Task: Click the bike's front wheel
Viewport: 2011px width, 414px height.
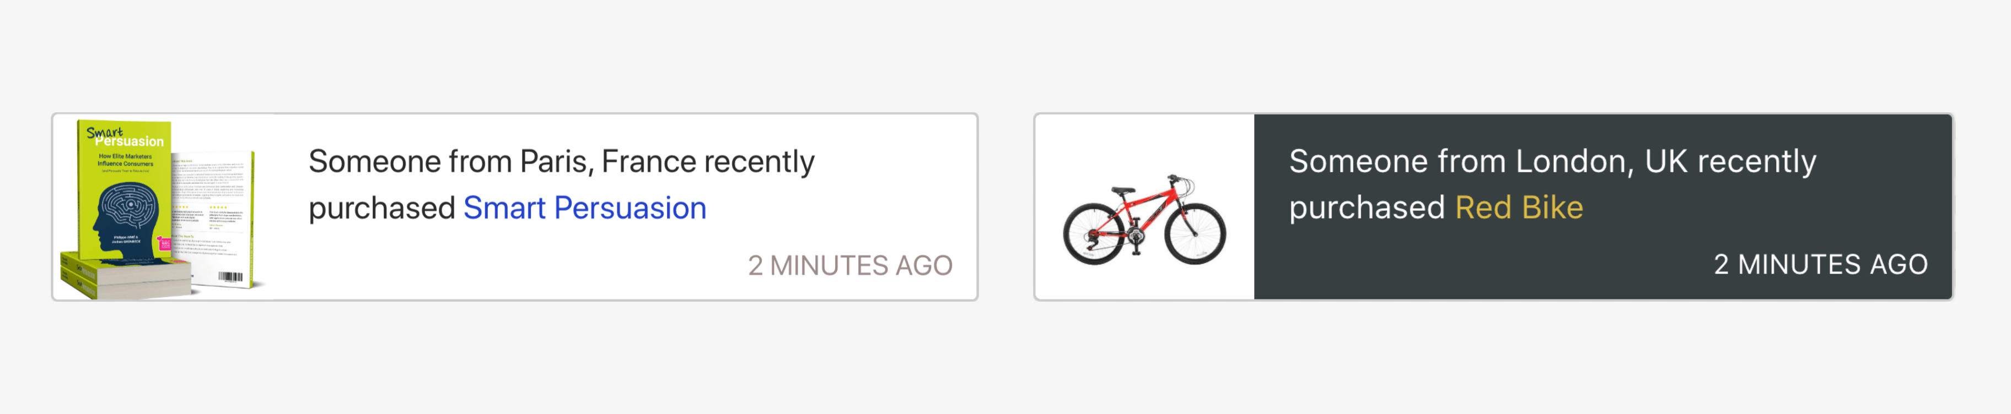Action: point(1195,232)
